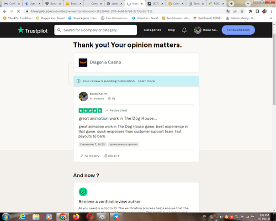
Task: Click the translate page icon
Action: coord(228,11)
